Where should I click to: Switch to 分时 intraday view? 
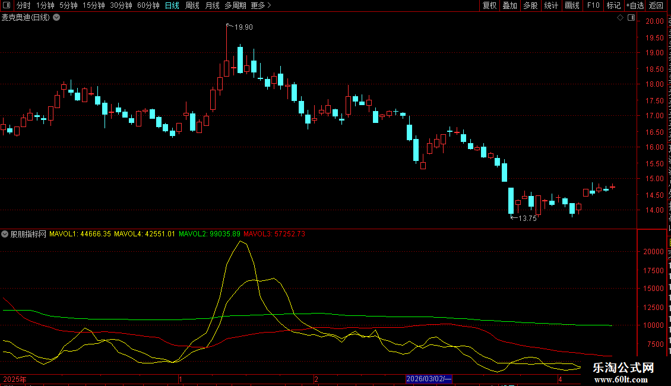24,5
